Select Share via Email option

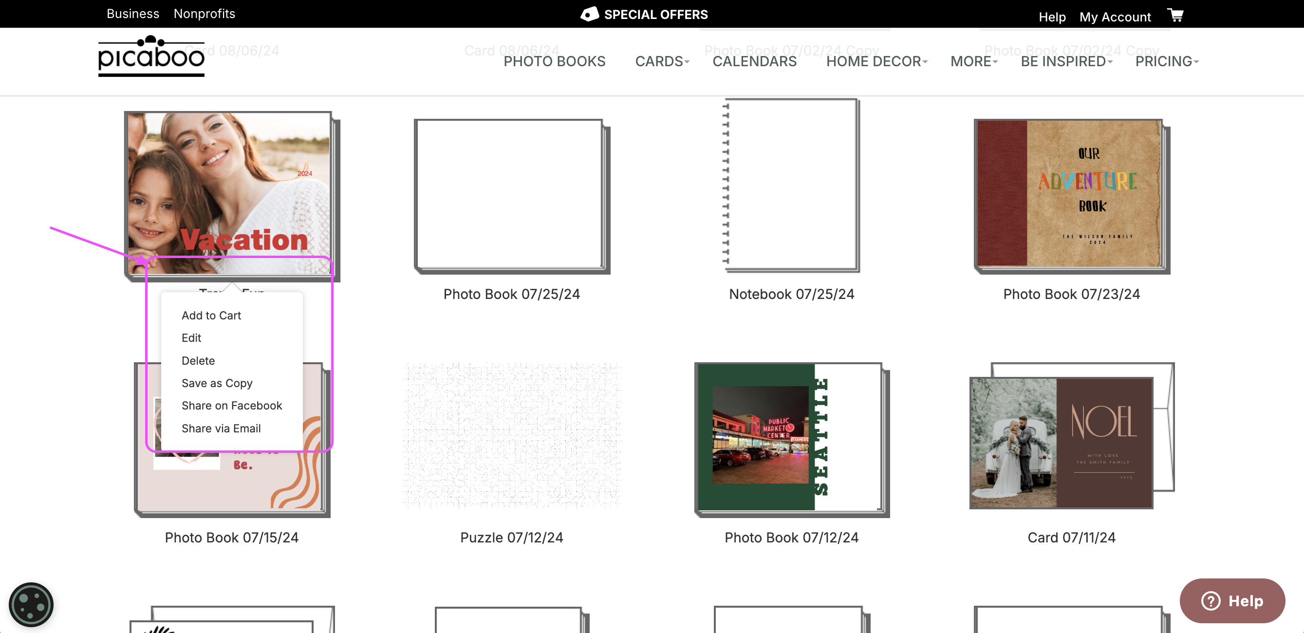[x=221, y=428]
